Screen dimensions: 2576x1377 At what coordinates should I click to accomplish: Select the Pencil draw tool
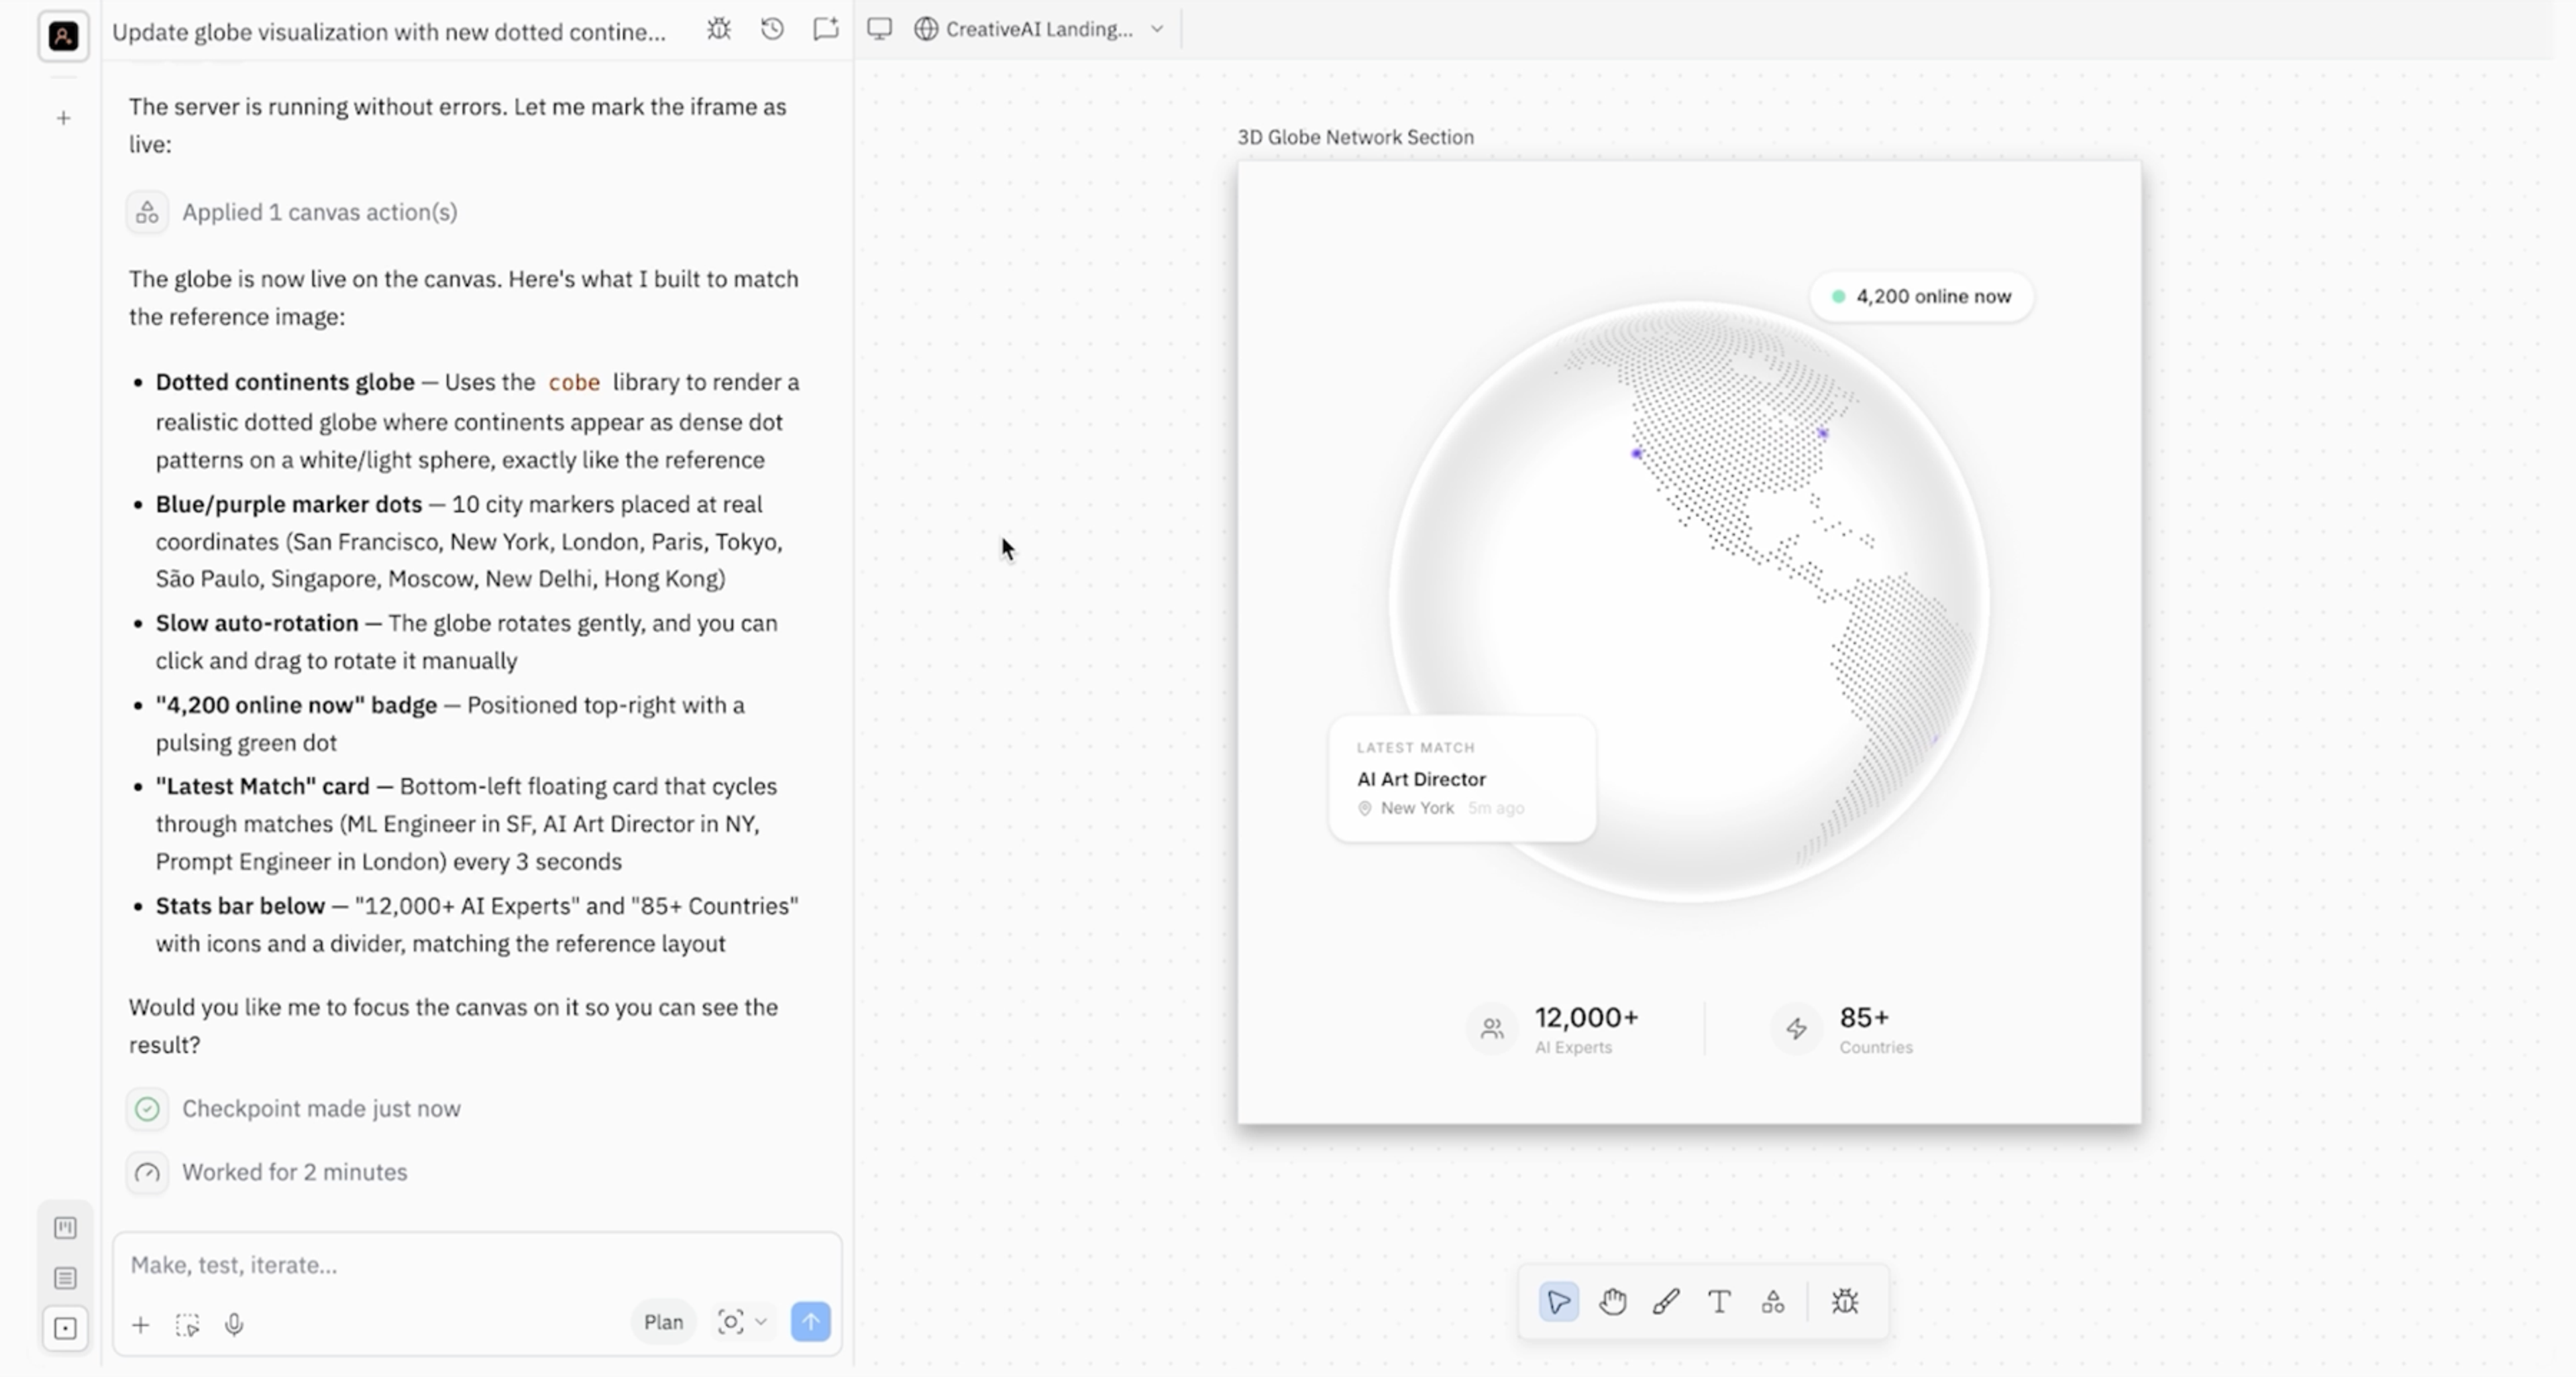(1666, 1301)
